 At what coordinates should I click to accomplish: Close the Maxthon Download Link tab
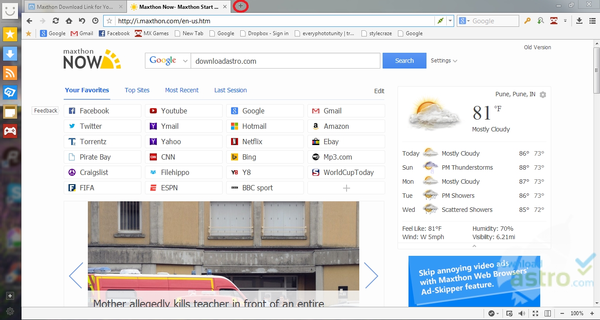click(x=122, y=7)
